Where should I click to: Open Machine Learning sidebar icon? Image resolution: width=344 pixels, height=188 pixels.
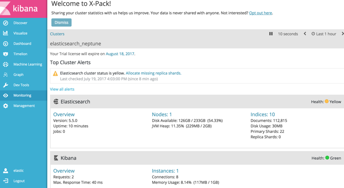click(x=6, y=64)
